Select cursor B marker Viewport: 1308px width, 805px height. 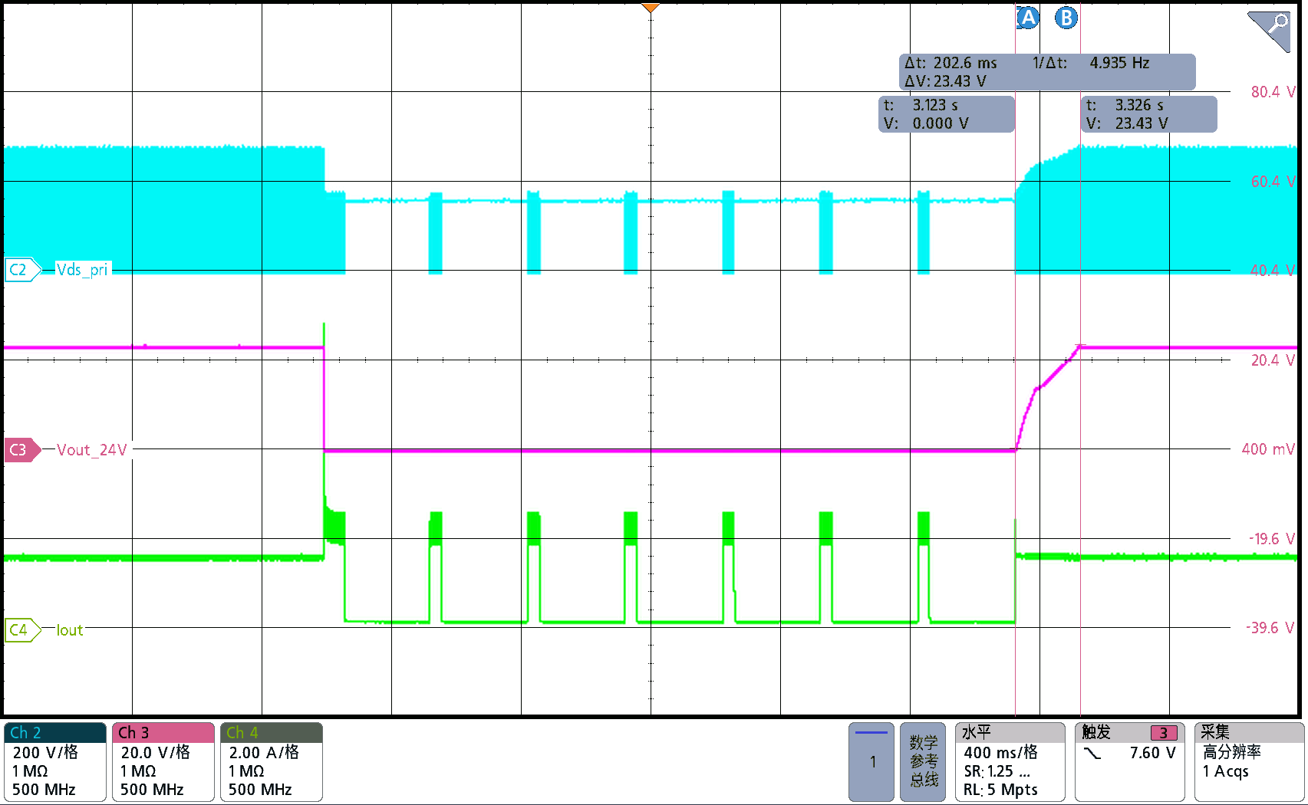pos(1066,18)
